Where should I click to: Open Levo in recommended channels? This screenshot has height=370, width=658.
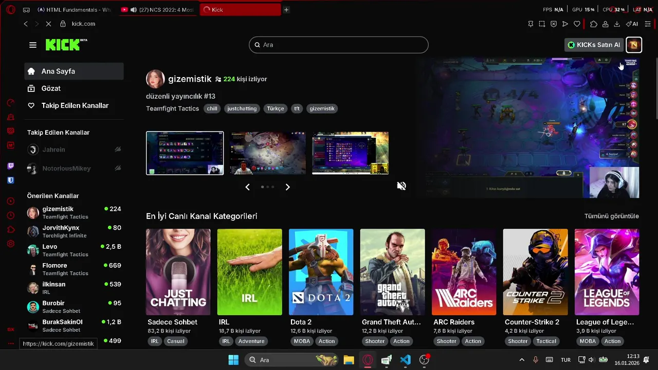click(74, 250)
